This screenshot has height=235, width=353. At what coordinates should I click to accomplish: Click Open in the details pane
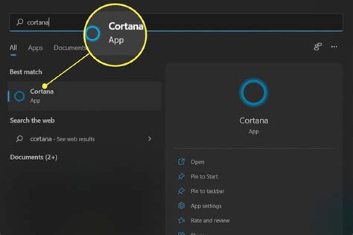[x=198, y=162]
